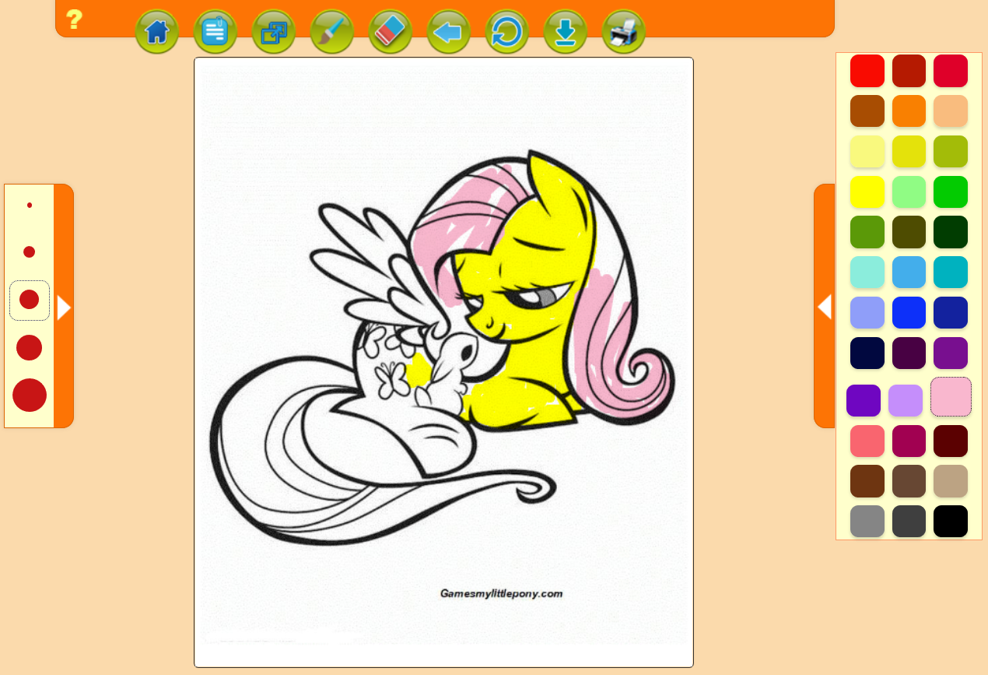Select the paintbrush tool
This screenshot has width=988, height=675.
(332, 32)
